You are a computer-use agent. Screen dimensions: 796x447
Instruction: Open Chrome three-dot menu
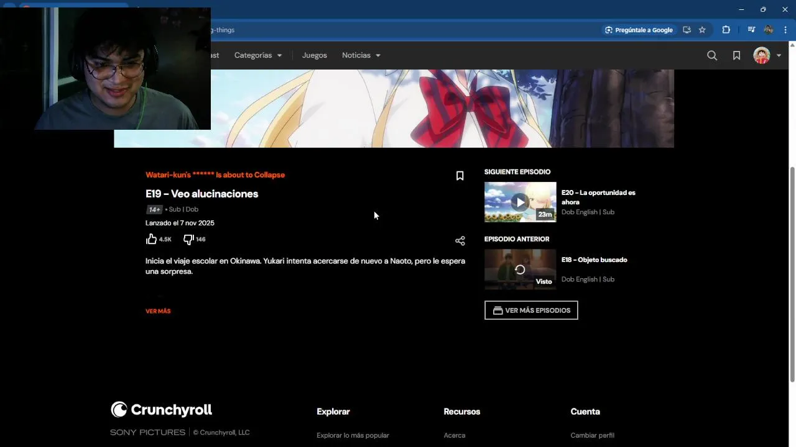click(785, 30)
